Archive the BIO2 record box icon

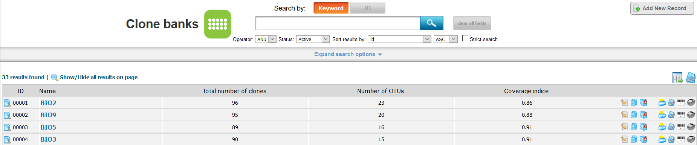point(644,102)
